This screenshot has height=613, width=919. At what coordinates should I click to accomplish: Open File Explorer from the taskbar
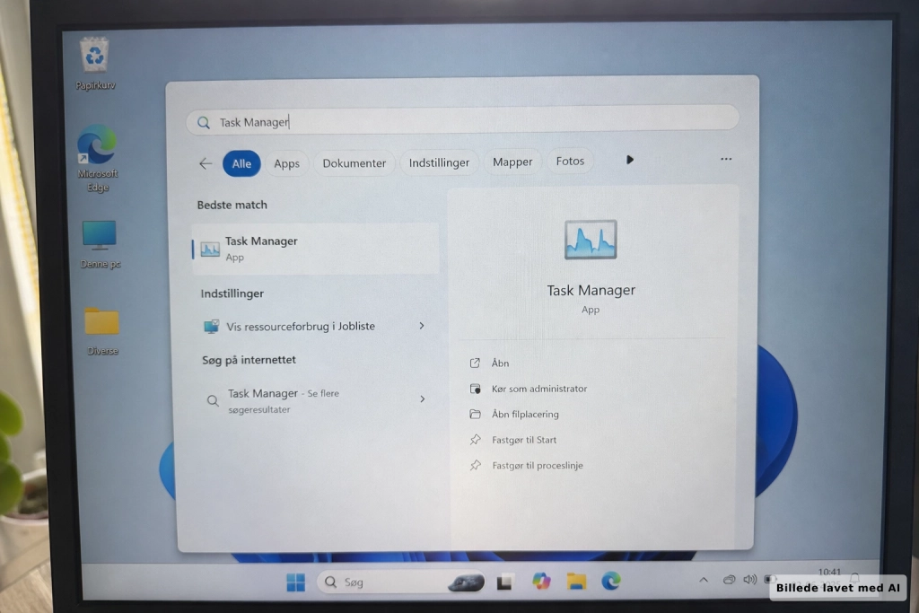tap(576, 582)
